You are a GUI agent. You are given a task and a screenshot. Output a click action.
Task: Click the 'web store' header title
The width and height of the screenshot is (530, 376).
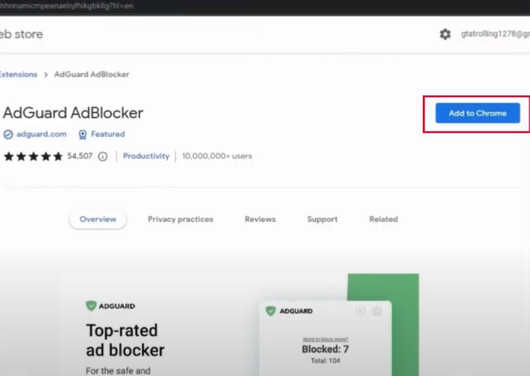point(21,34)
